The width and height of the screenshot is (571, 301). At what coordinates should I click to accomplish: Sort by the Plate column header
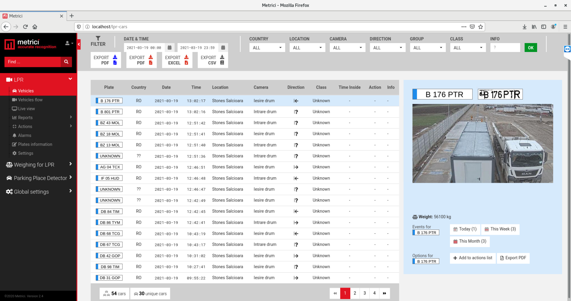coord(109,87)
